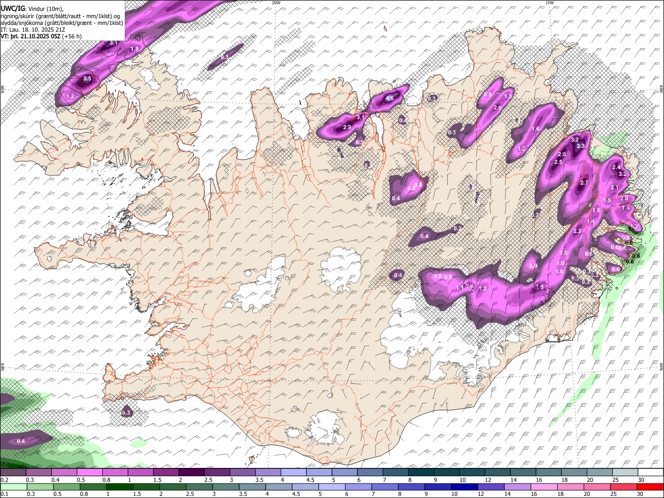Viewport: 664px width, 498px height.
Task: Click the '0.2' label starting the snow scale
Action: tap(4, 480)
